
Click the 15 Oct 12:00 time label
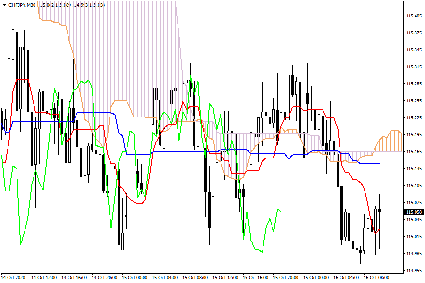[225, 278]
